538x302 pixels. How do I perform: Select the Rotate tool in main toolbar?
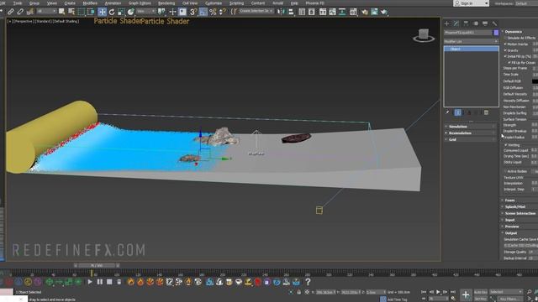pos(112,12)
